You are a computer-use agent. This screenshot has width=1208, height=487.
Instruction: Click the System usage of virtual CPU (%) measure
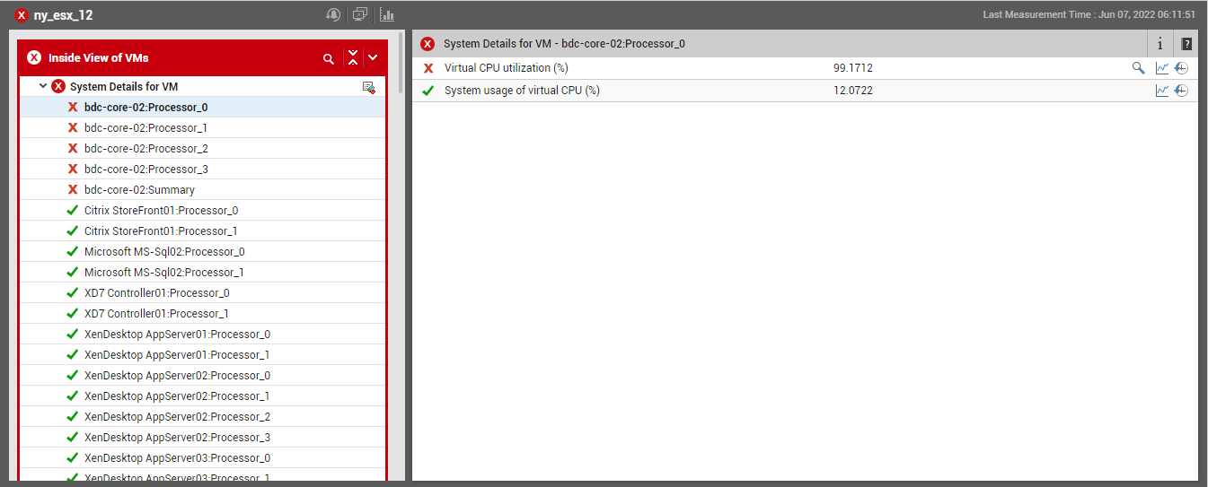pos(522,91)
